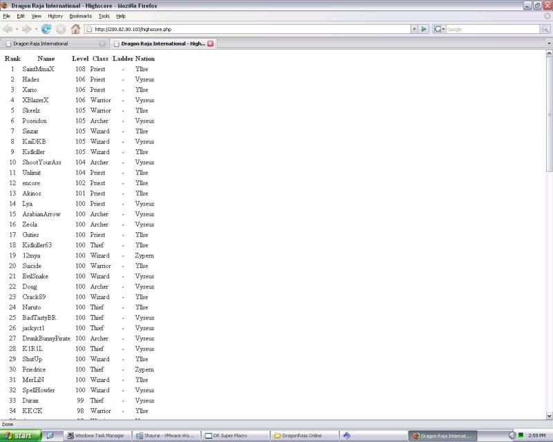Open the Forward history dropdown arrow
Viewport: 553px width, 442px height.
point(36,29)
